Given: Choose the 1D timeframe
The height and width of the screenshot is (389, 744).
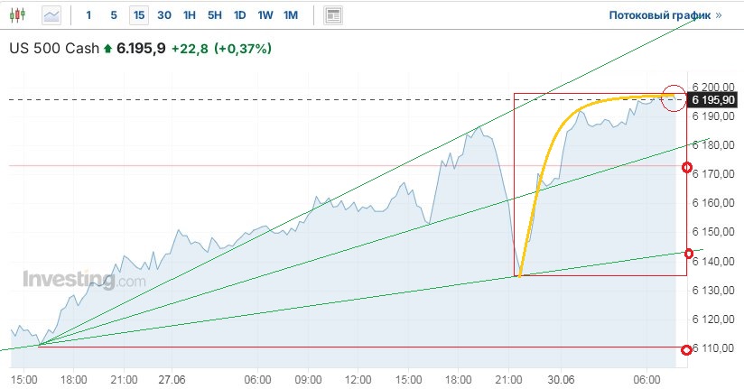Looking at the screenshot, I should (239, 15).
